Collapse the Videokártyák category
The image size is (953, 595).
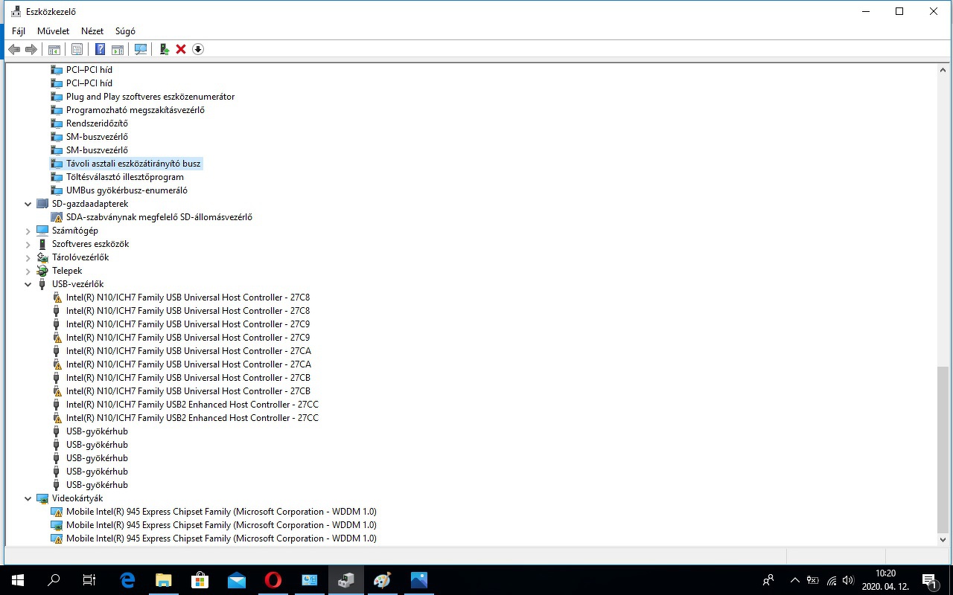[x=28, y=498]
